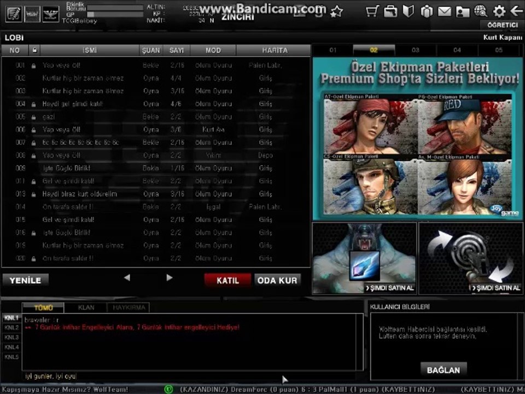The image size is (525, 394).
Task: Select room 015 'Gel ve şimdi katıl!'
Action: pos(156,220)
